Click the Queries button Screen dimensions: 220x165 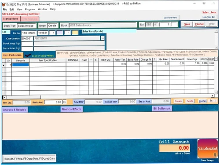coord(202,101)
